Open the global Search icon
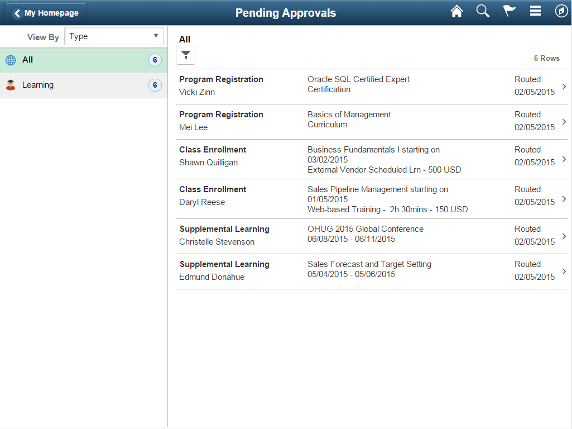572x429 pixels. coord(483,11)
